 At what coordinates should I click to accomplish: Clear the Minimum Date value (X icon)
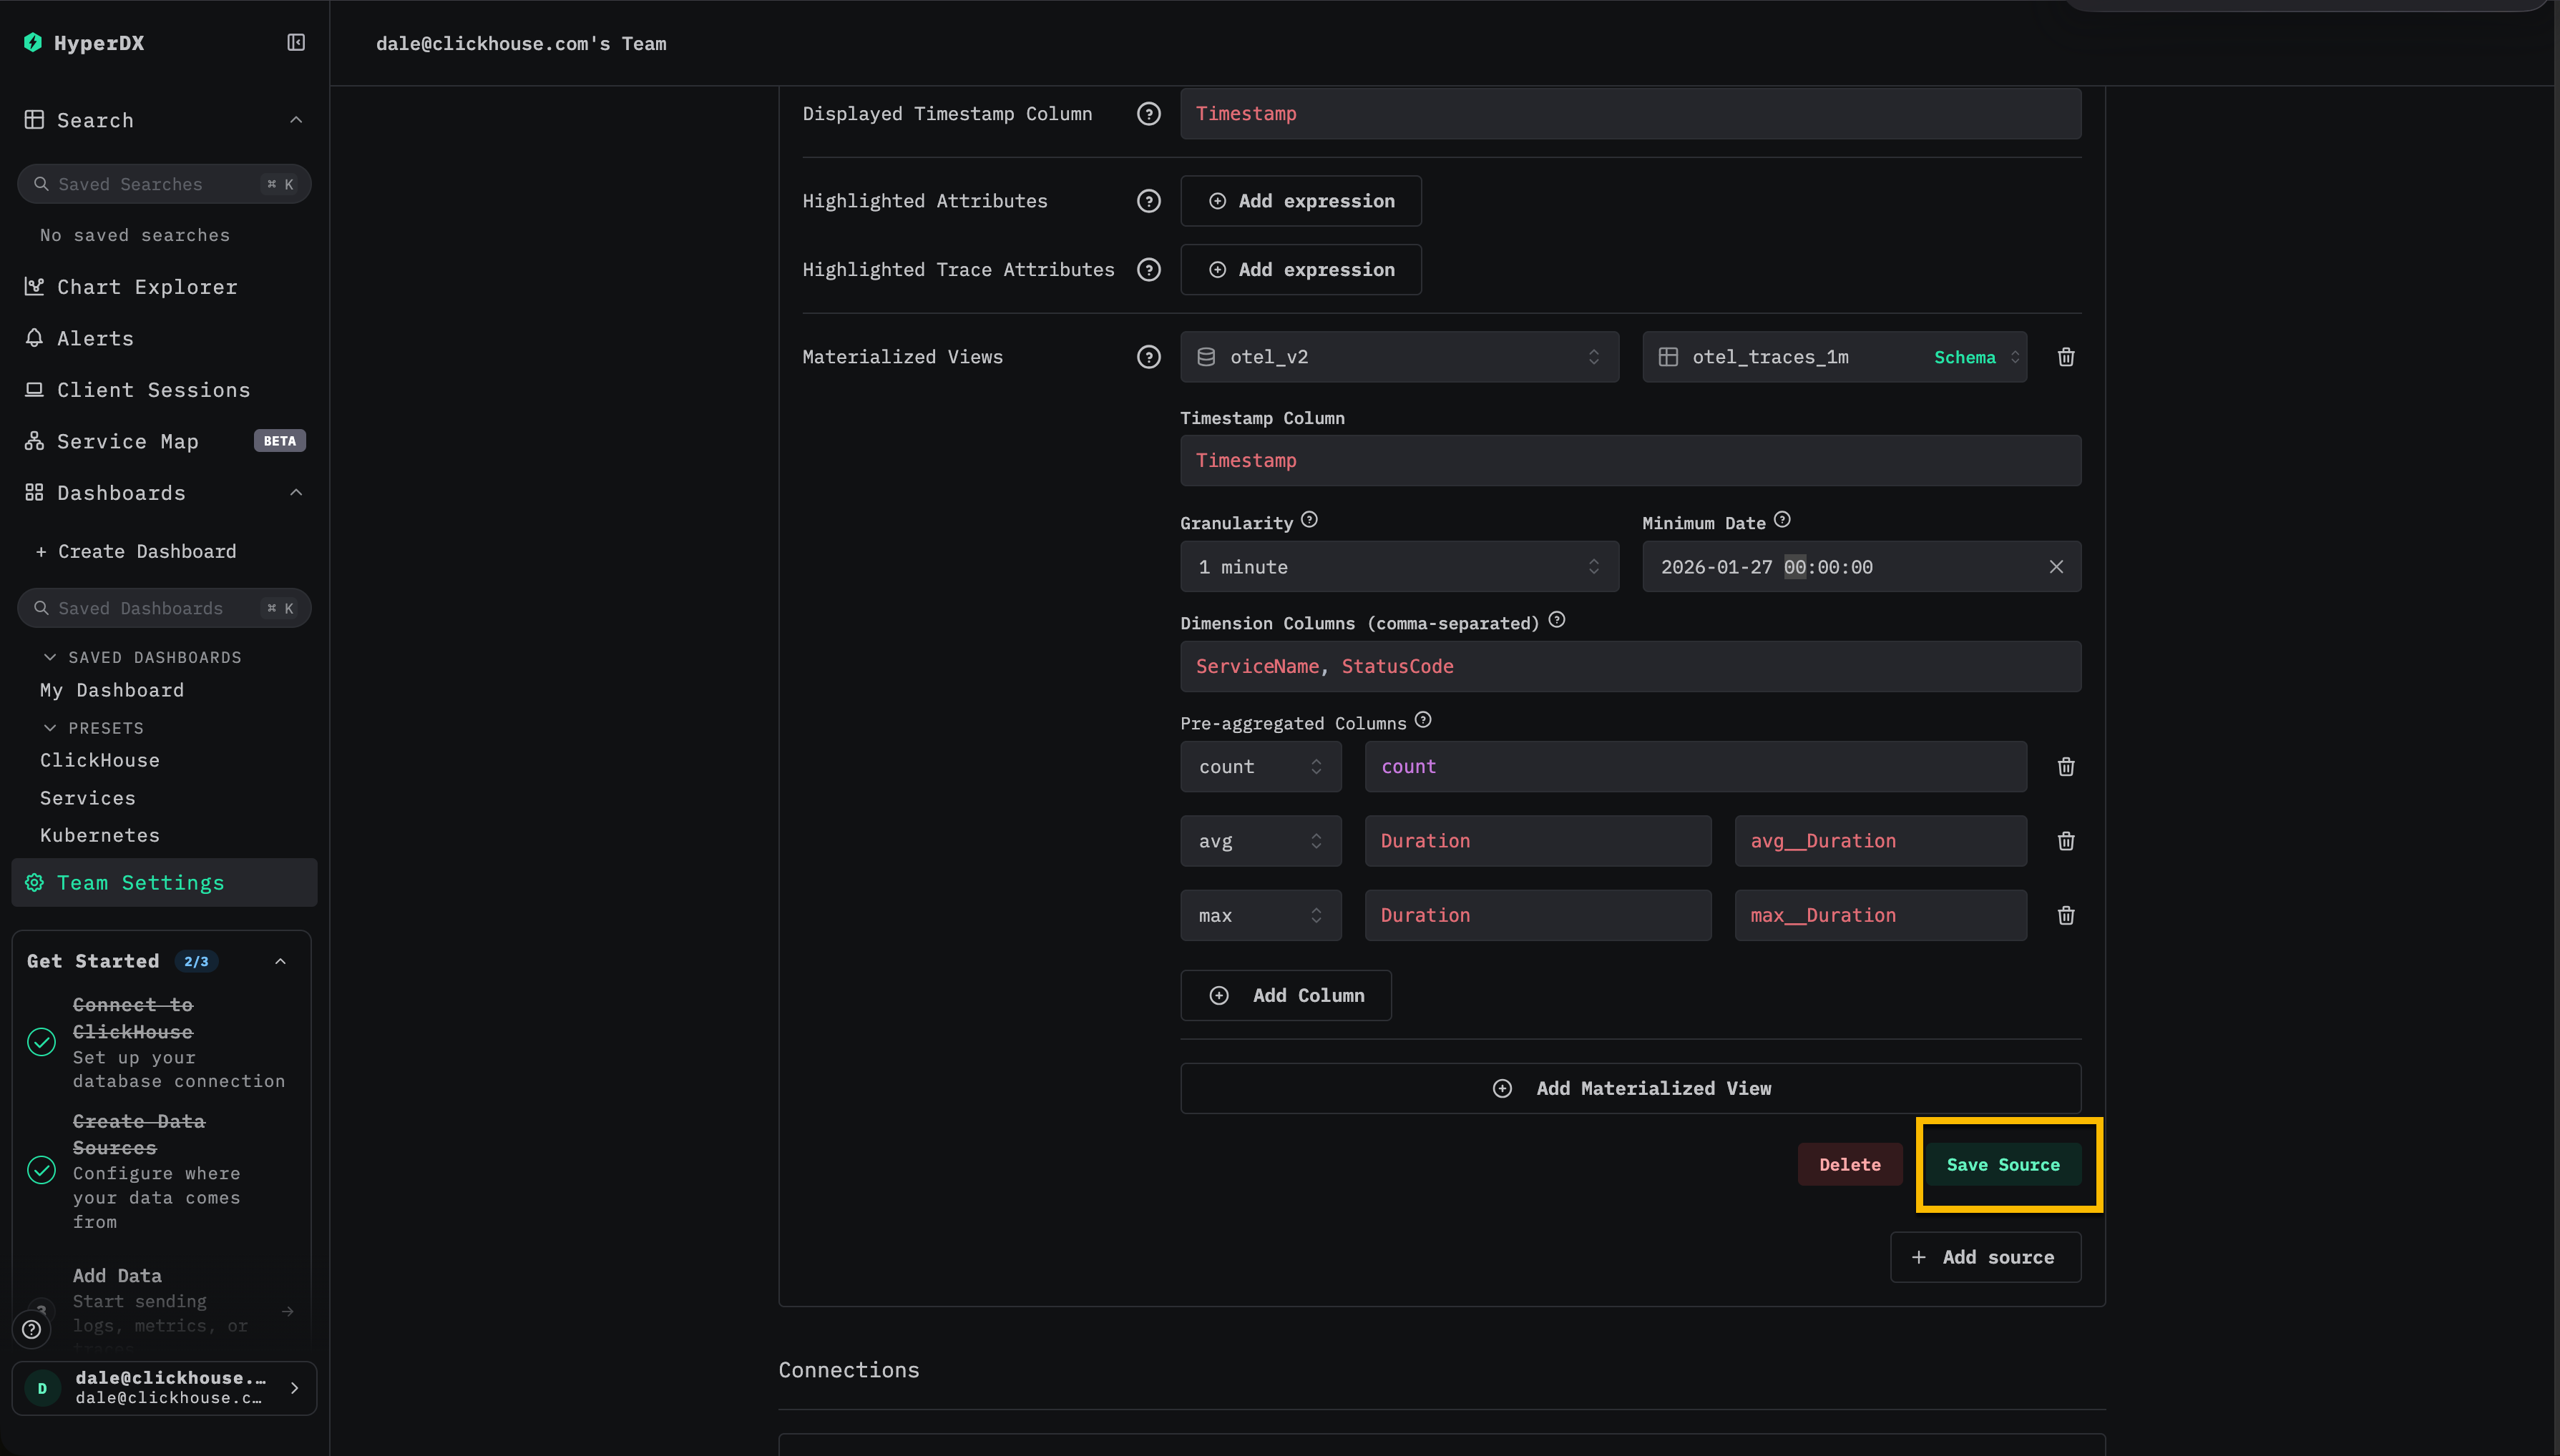(2056, 567)
